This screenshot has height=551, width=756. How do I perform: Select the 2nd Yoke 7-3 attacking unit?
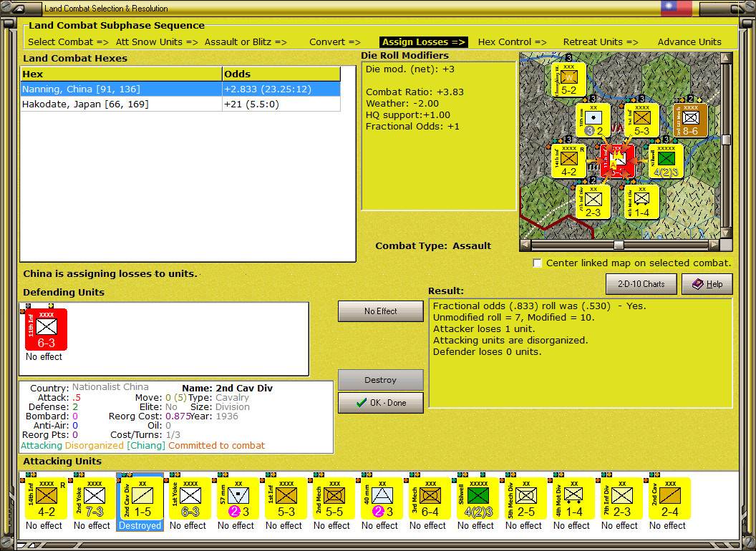[x=94, y=499]
